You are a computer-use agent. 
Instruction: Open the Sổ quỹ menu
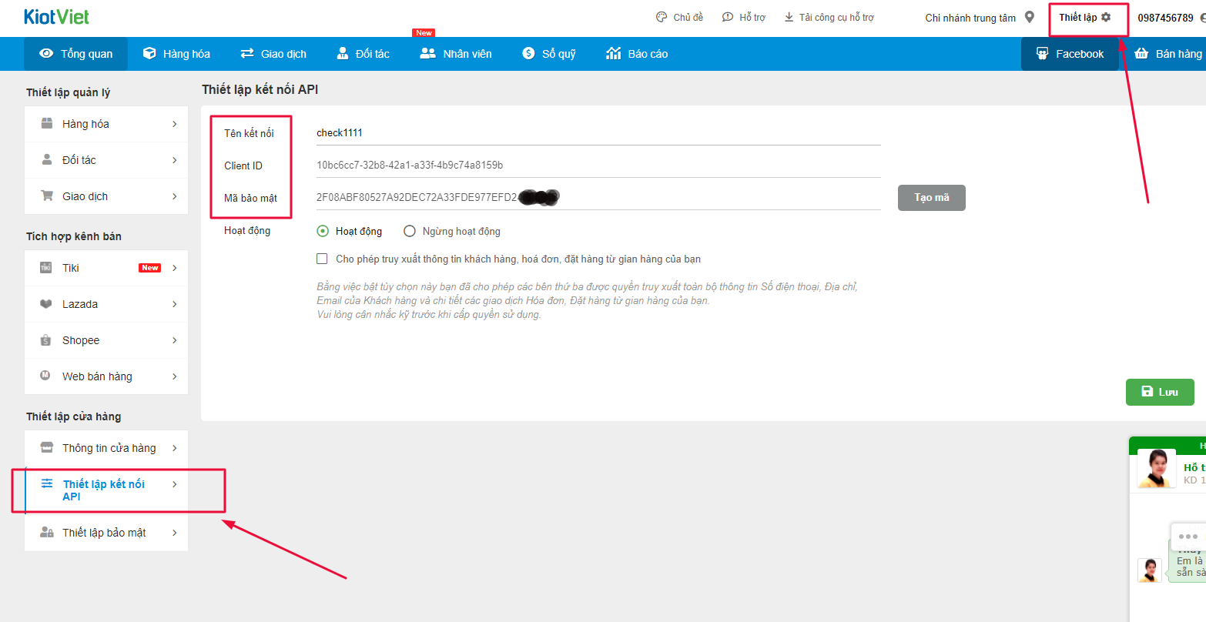tap(549, 54)
